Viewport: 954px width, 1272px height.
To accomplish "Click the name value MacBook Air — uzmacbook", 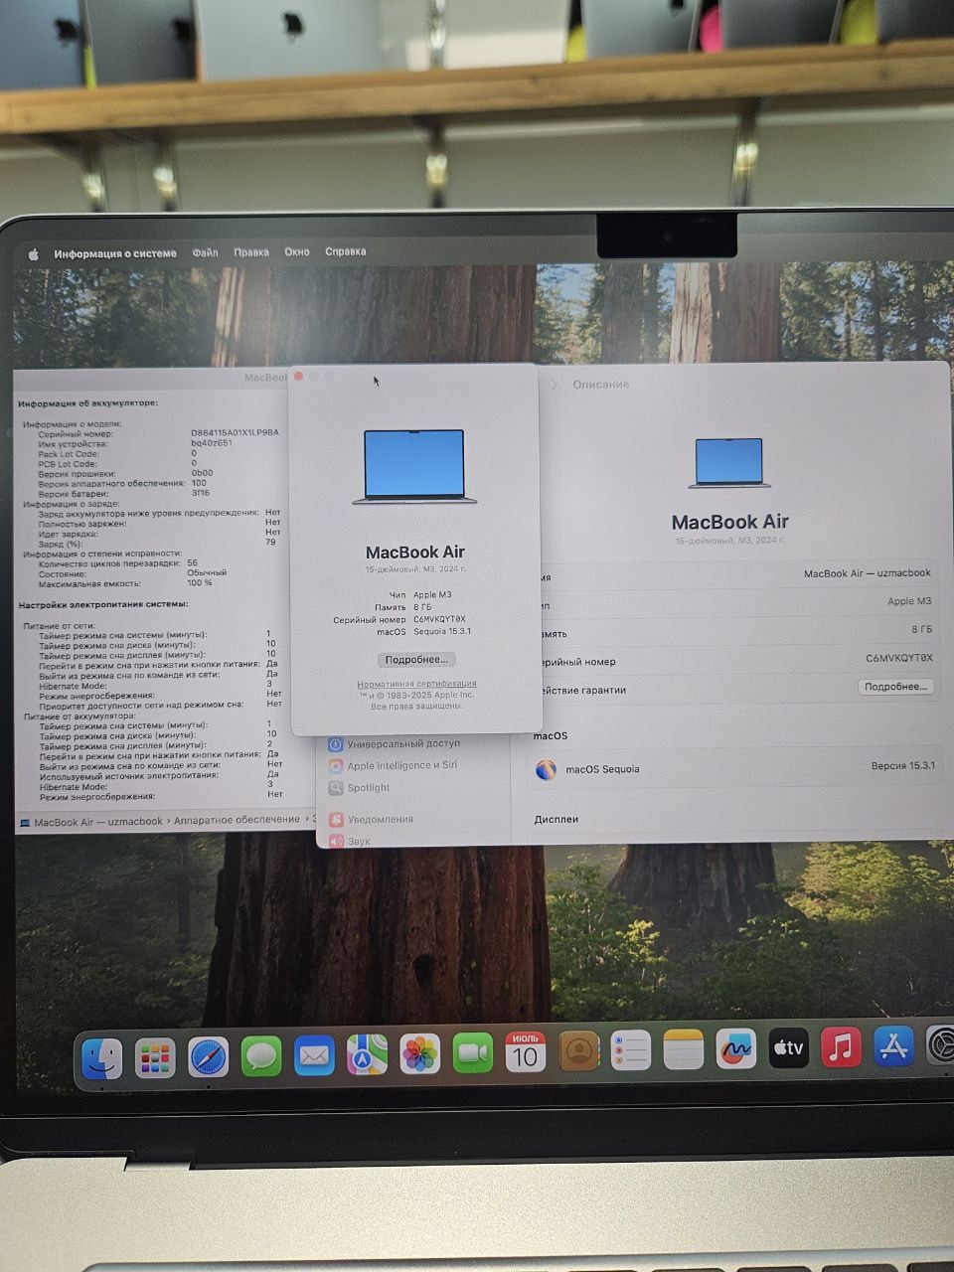I will click(868, 573).
